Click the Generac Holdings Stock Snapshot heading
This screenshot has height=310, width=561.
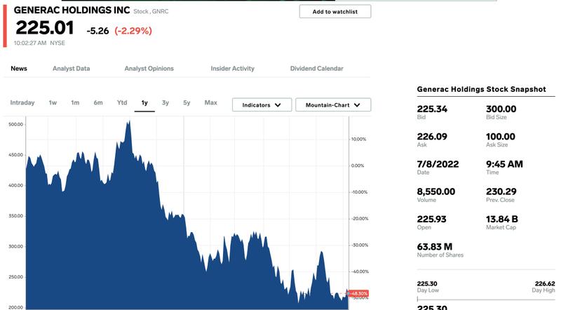(x=482, y=89)
